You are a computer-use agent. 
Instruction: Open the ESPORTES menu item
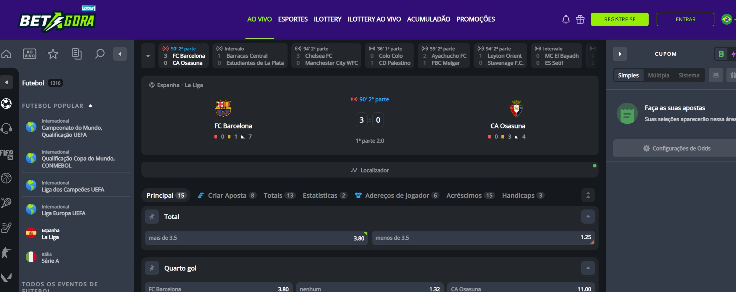coord(293,19)
